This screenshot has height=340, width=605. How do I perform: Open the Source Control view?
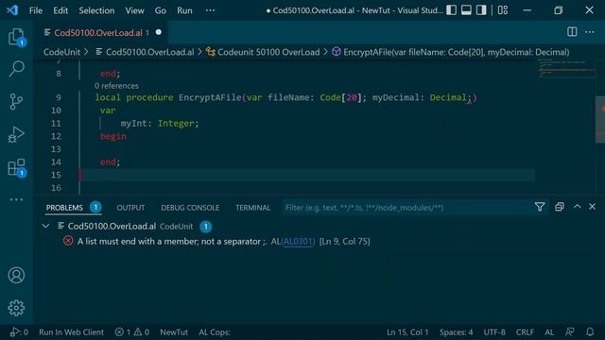point(16,102)
